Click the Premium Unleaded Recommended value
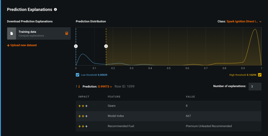The image size is (268, 136). tap(209, 126)
